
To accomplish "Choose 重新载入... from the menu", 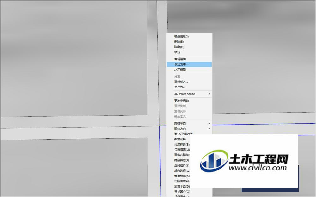I will (189, 82).
